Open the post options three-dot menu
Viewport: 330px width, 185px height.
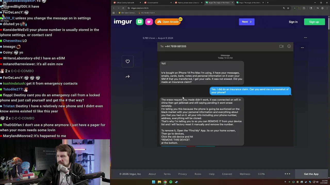tap(306, 38)
